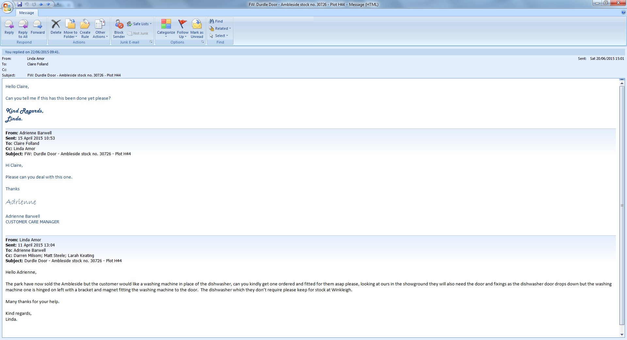
Task: Click 'CUSTOMER CARE MANAGER' title text
Action: click(x=32, y=222)
